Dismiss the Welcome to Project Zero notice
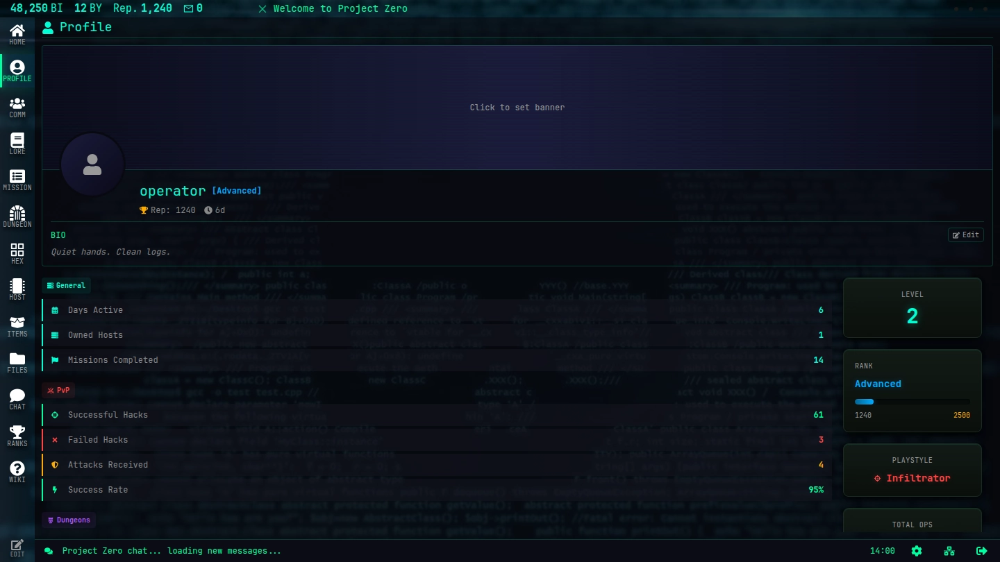The height and width of the screenshot is (562, 1000). click(x=262, y=9)
